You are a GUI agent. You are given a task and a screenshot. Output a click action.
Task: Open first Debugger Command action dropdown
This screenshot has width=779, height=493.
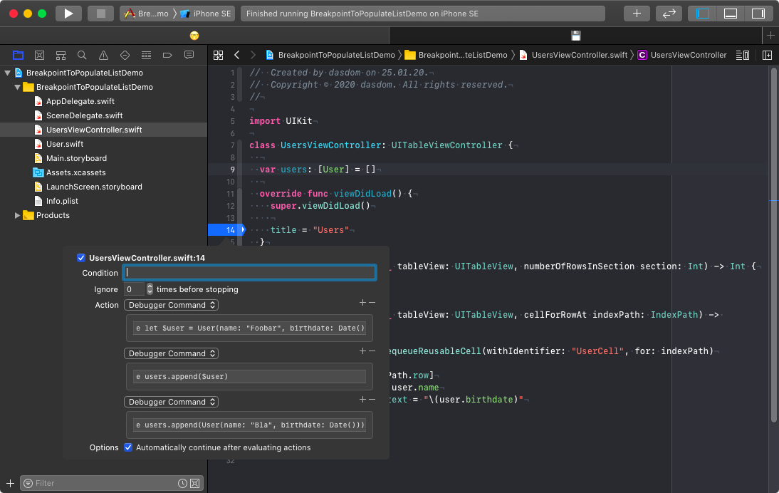pyautogui.click(x=172, y=305)
